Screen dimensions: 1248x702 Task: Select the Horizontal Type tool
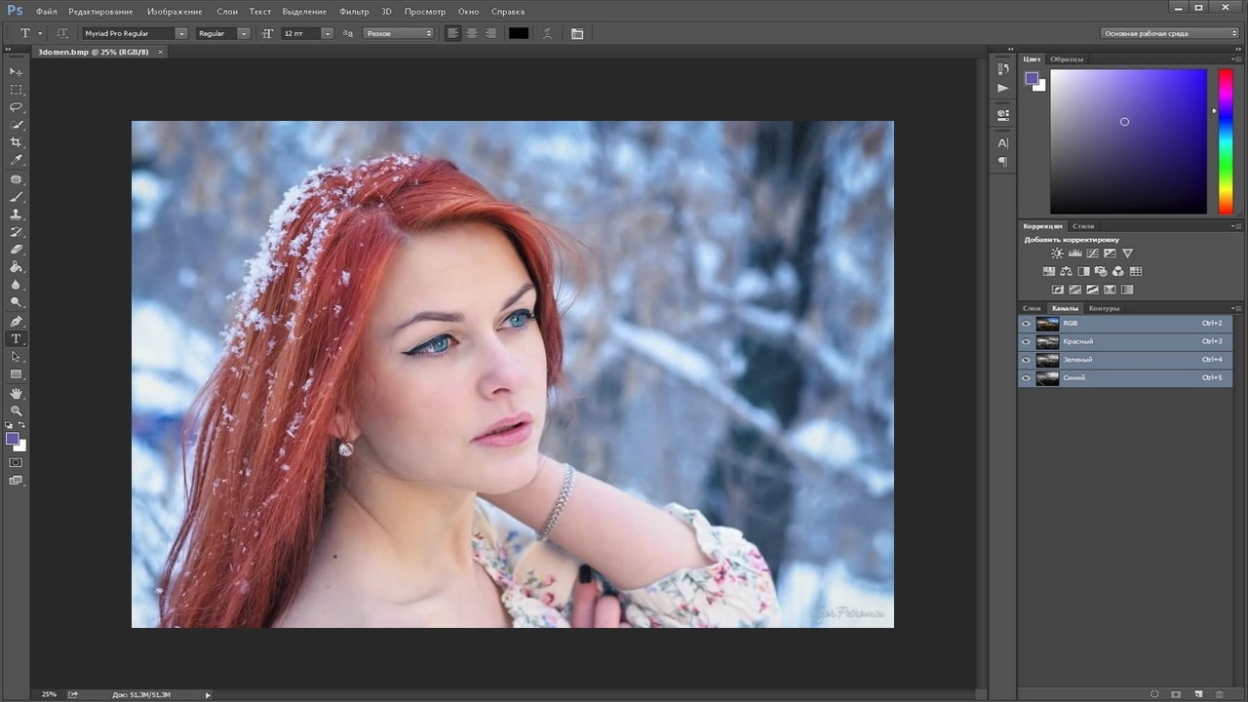16,339
